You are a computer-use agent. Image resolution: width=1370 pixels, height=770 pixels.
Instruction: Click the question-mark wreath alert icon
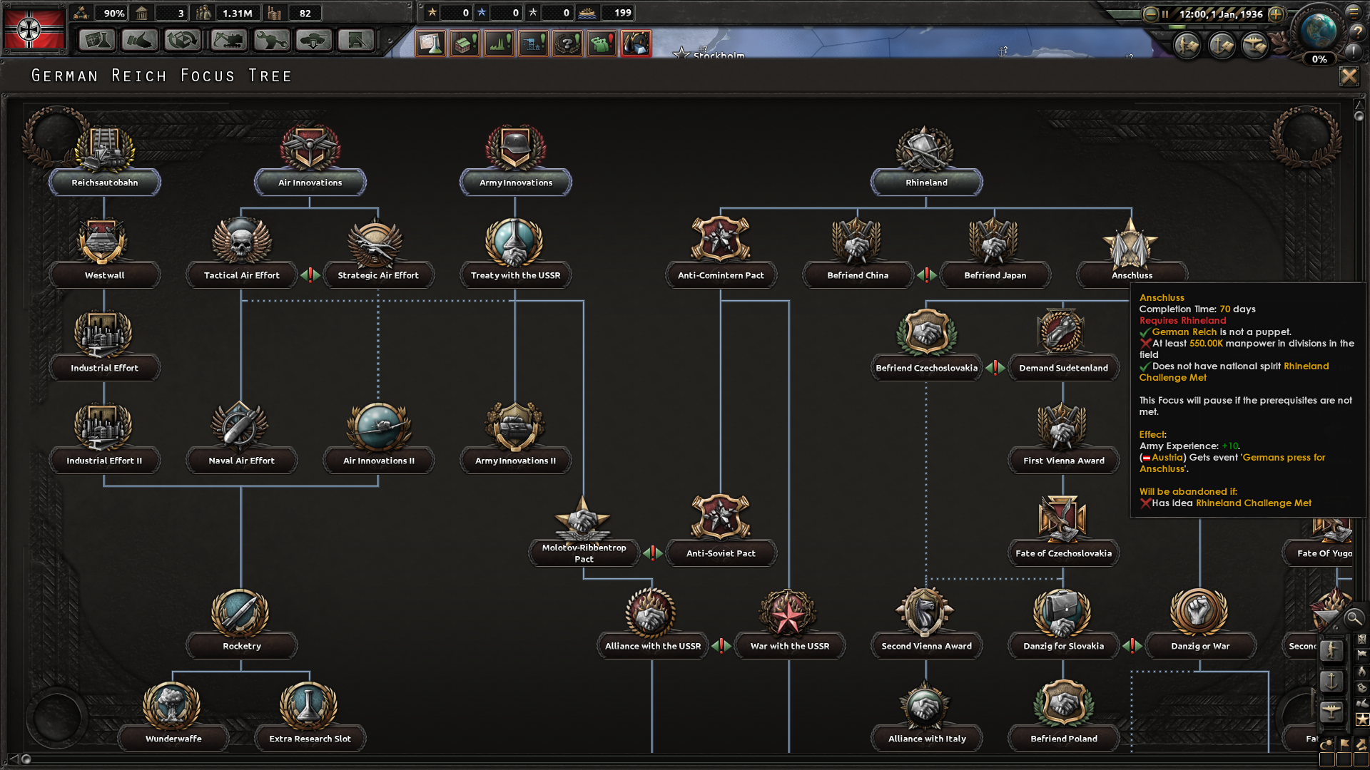[x=568, y=43]
